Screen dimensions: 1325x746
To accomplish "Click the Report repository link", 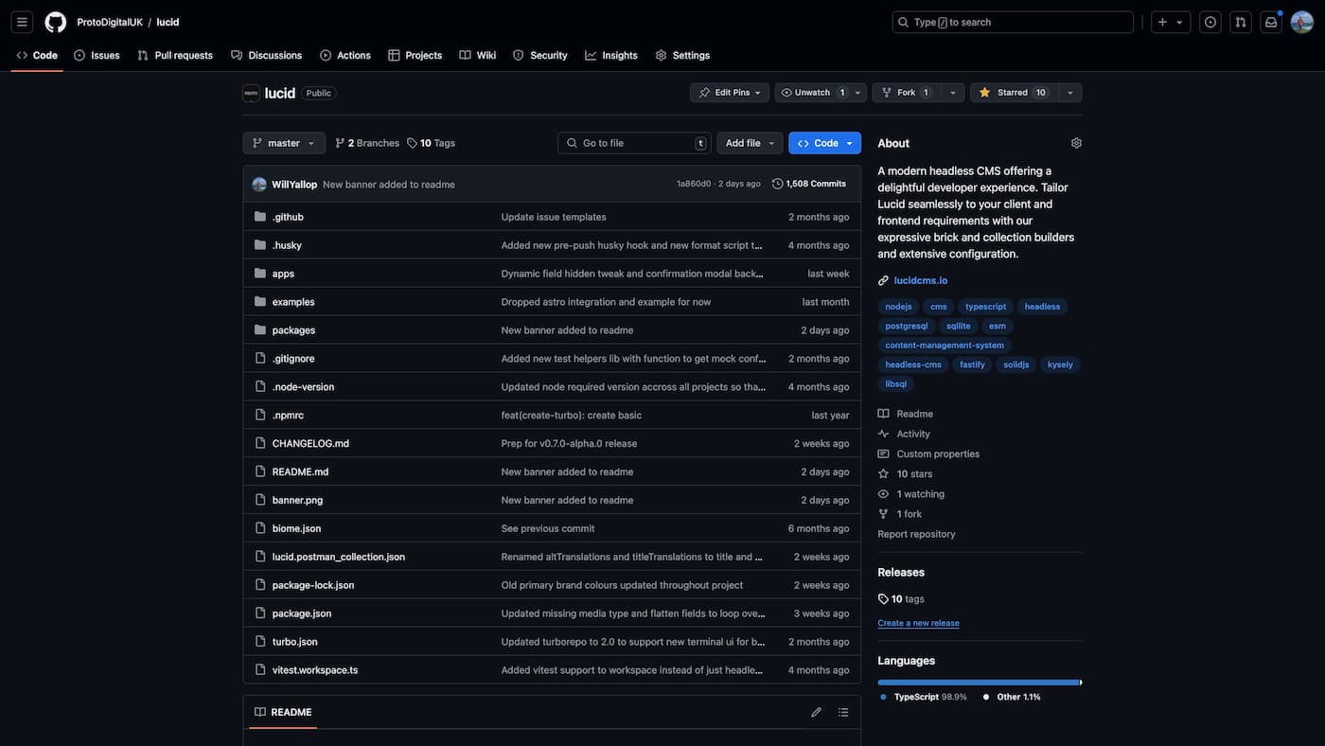I will [x=916, y=534].
